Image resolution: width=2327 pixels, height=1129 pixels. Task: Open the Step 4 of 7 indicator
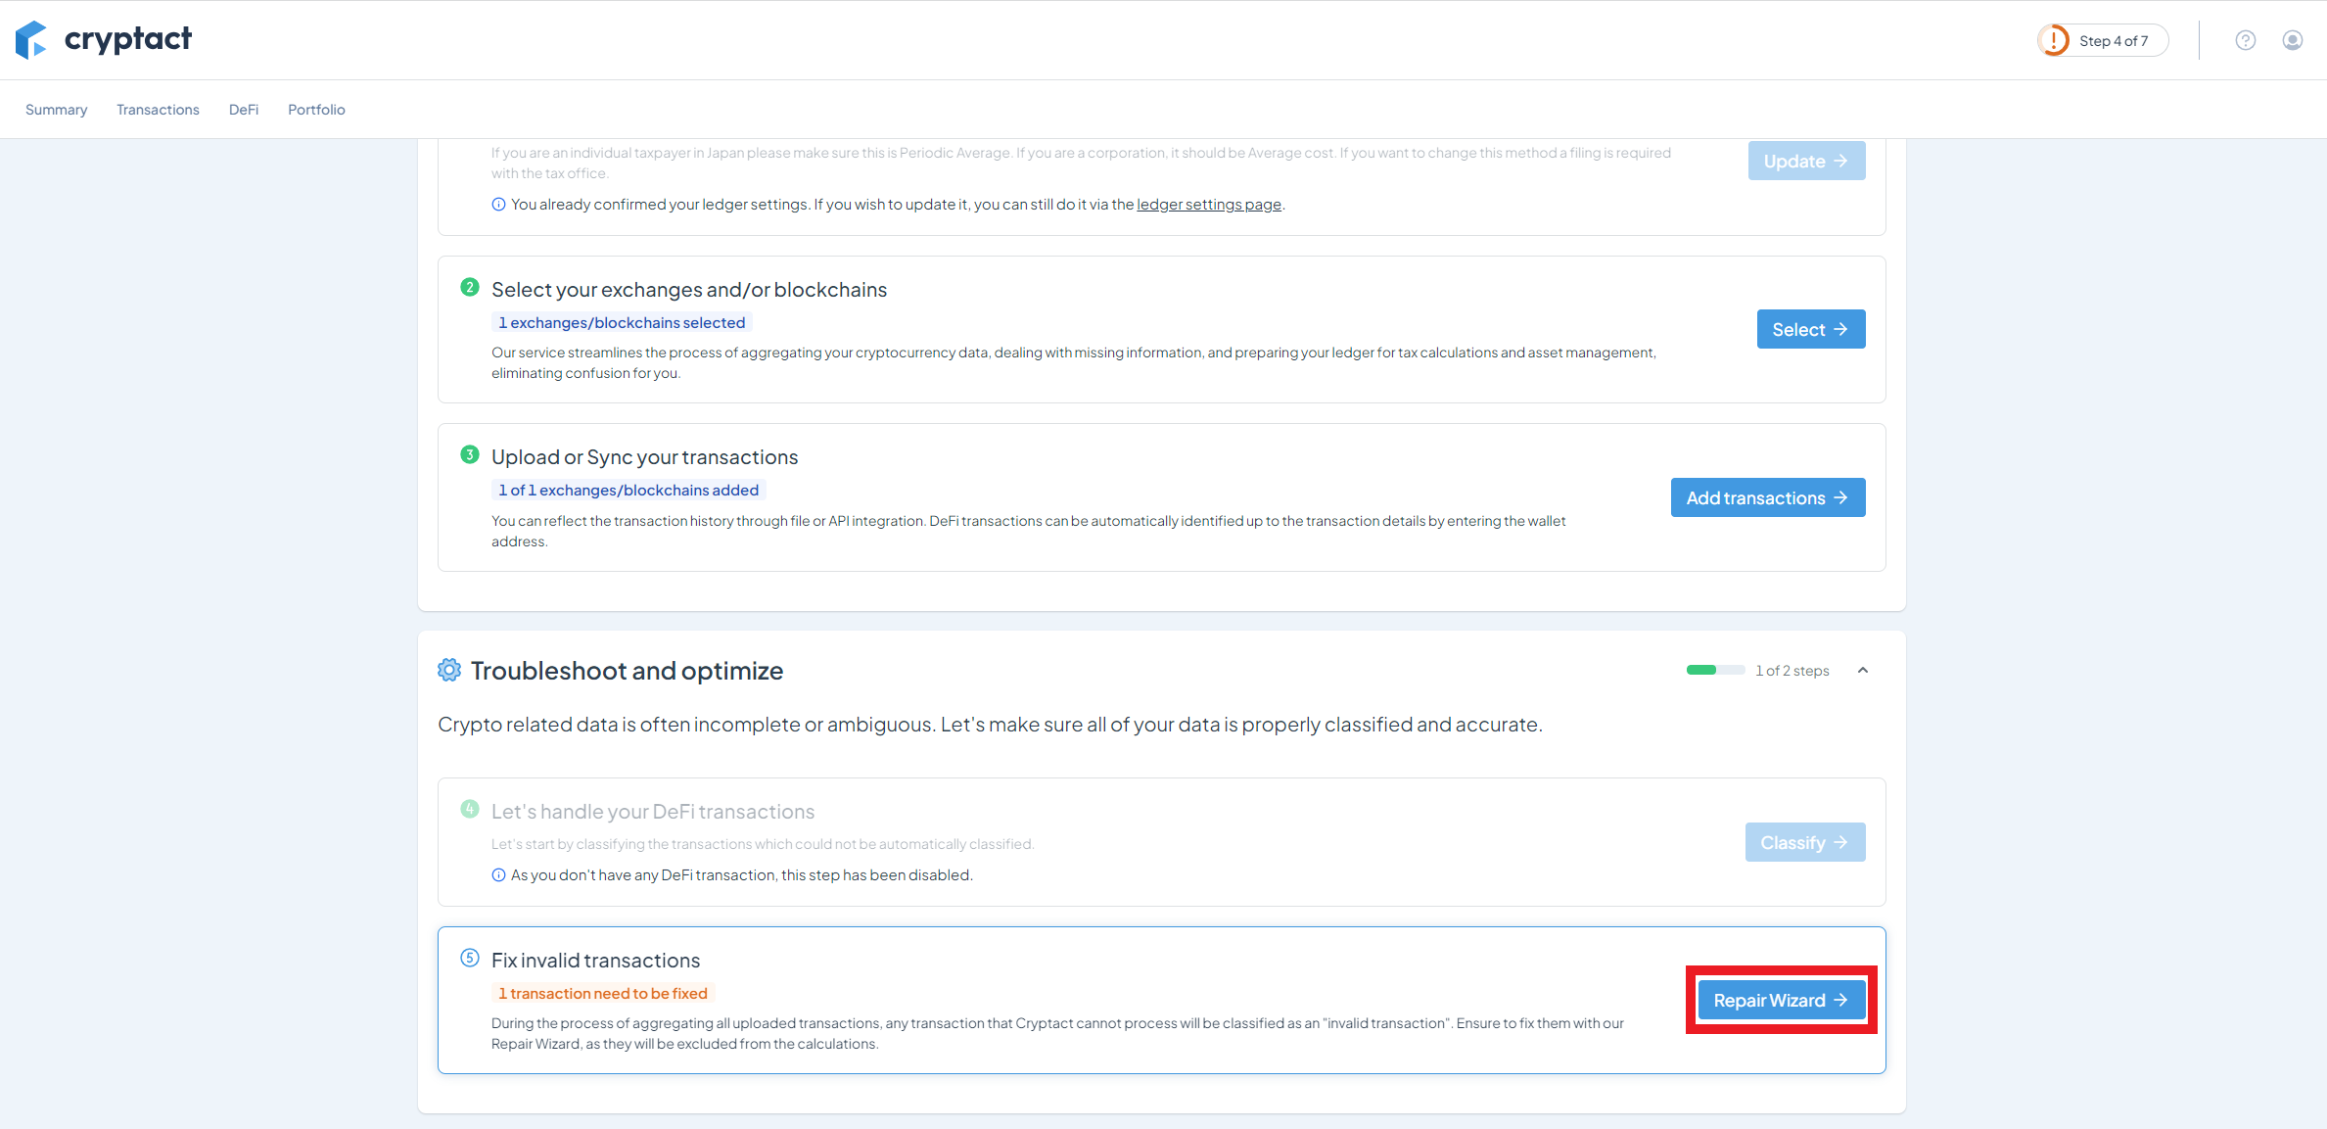pyautogui.click(x=2114, y=40)
